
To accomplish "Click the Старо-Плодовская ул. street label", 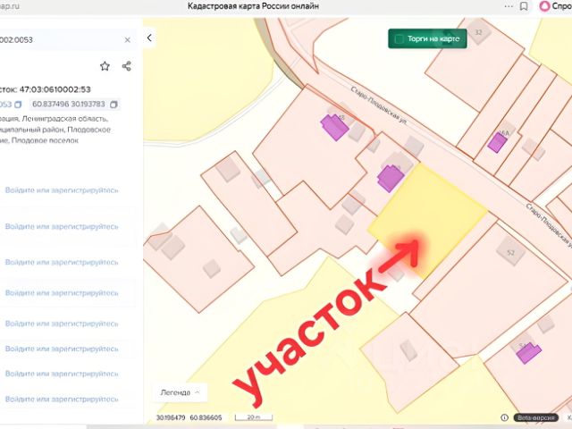I will pyautogui.click(x=379, y=105).
